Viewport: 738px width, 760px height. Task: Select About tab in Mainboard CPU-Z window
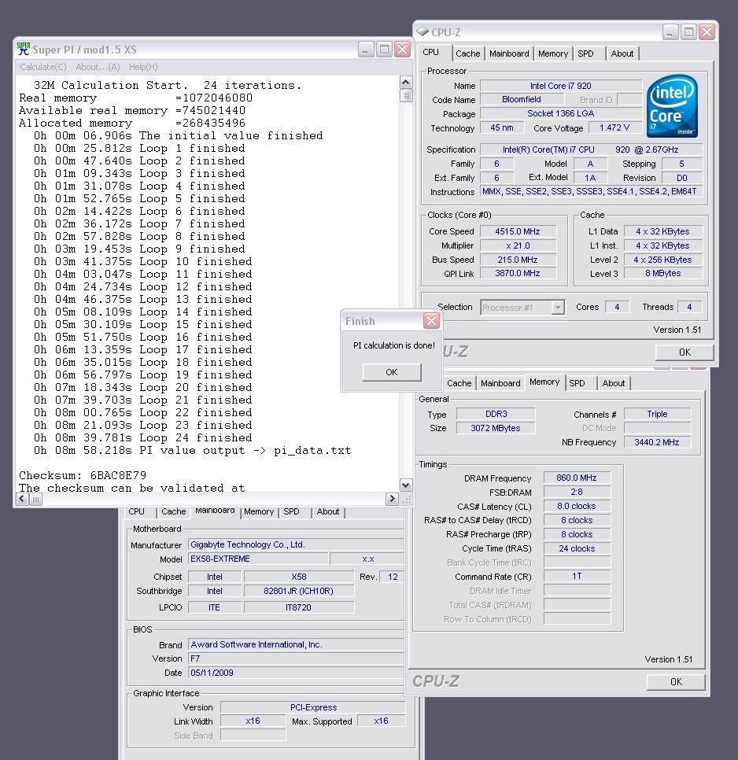327,511
